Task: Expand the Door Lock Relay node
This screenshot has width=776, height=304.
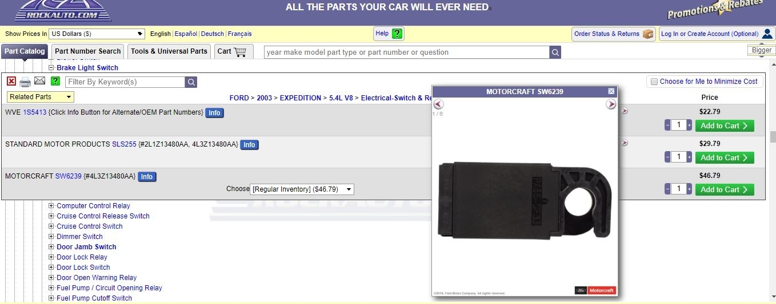Action: pos(51,257)
